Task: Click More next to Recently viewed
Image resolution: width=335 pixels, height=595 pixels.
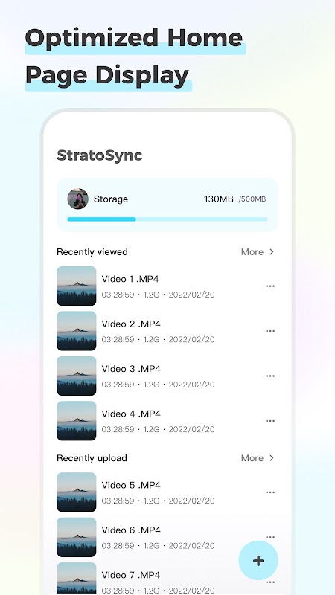Action: tap(252, 252)
